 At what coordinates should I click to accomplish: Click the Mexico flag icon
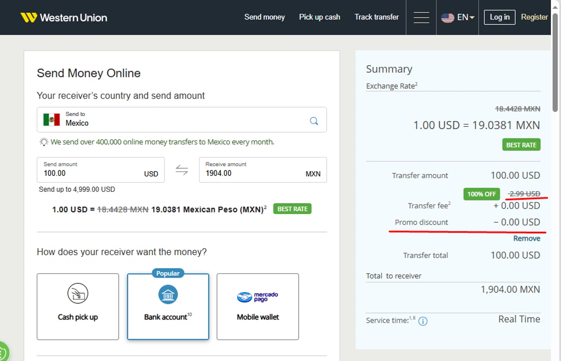52,119
